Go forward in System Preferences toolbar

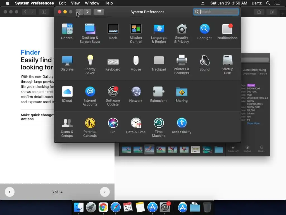87,12
